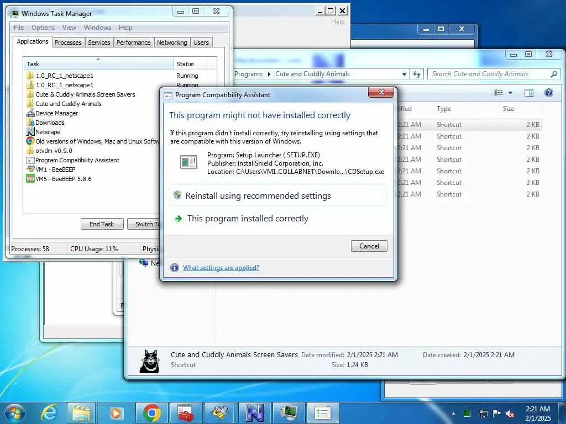Click the Explorer change view icon
566x424 pixels.
[499, 93]
